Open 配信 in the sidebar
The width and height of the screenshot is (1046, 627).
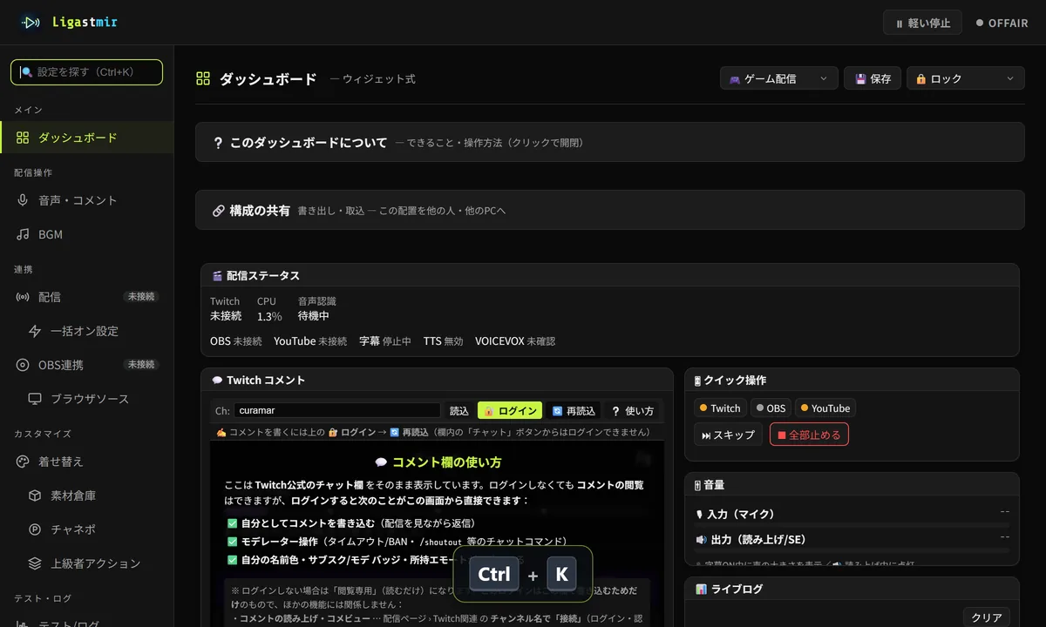[x=86, y=297]
